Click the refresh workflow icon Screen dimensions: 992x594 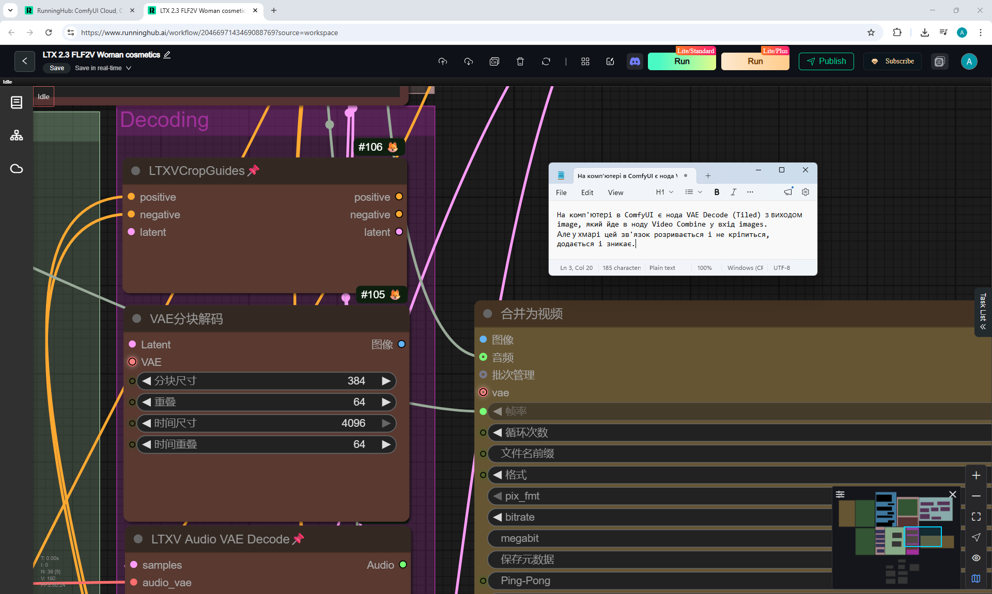[546, 61]
